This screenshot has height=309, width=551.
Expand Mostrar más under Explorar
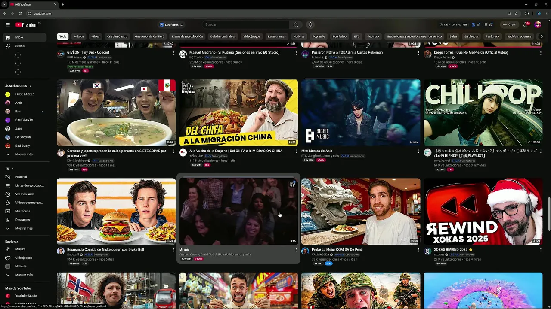[x=25, y=275]
